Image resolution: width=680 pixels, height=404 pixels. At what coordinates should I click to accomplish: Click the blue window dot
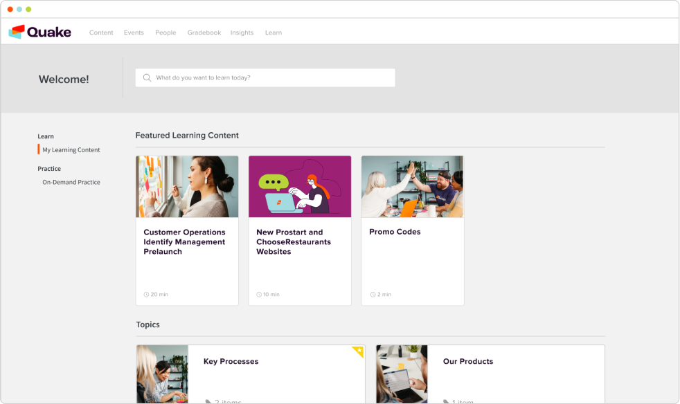tap(19, 9)
